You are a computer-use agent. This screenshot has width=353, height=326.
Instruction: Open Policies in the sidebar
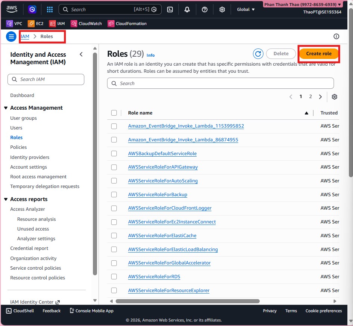[x=18, y=147]
